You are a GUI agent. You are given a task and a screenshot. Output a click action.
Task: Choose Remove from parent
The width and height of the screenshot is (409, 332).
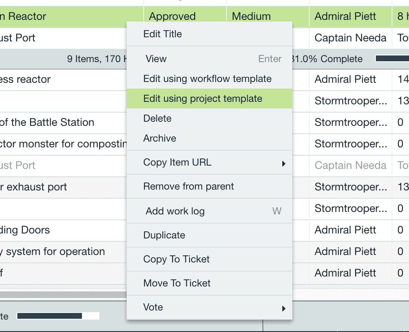(x=209, y=186)
